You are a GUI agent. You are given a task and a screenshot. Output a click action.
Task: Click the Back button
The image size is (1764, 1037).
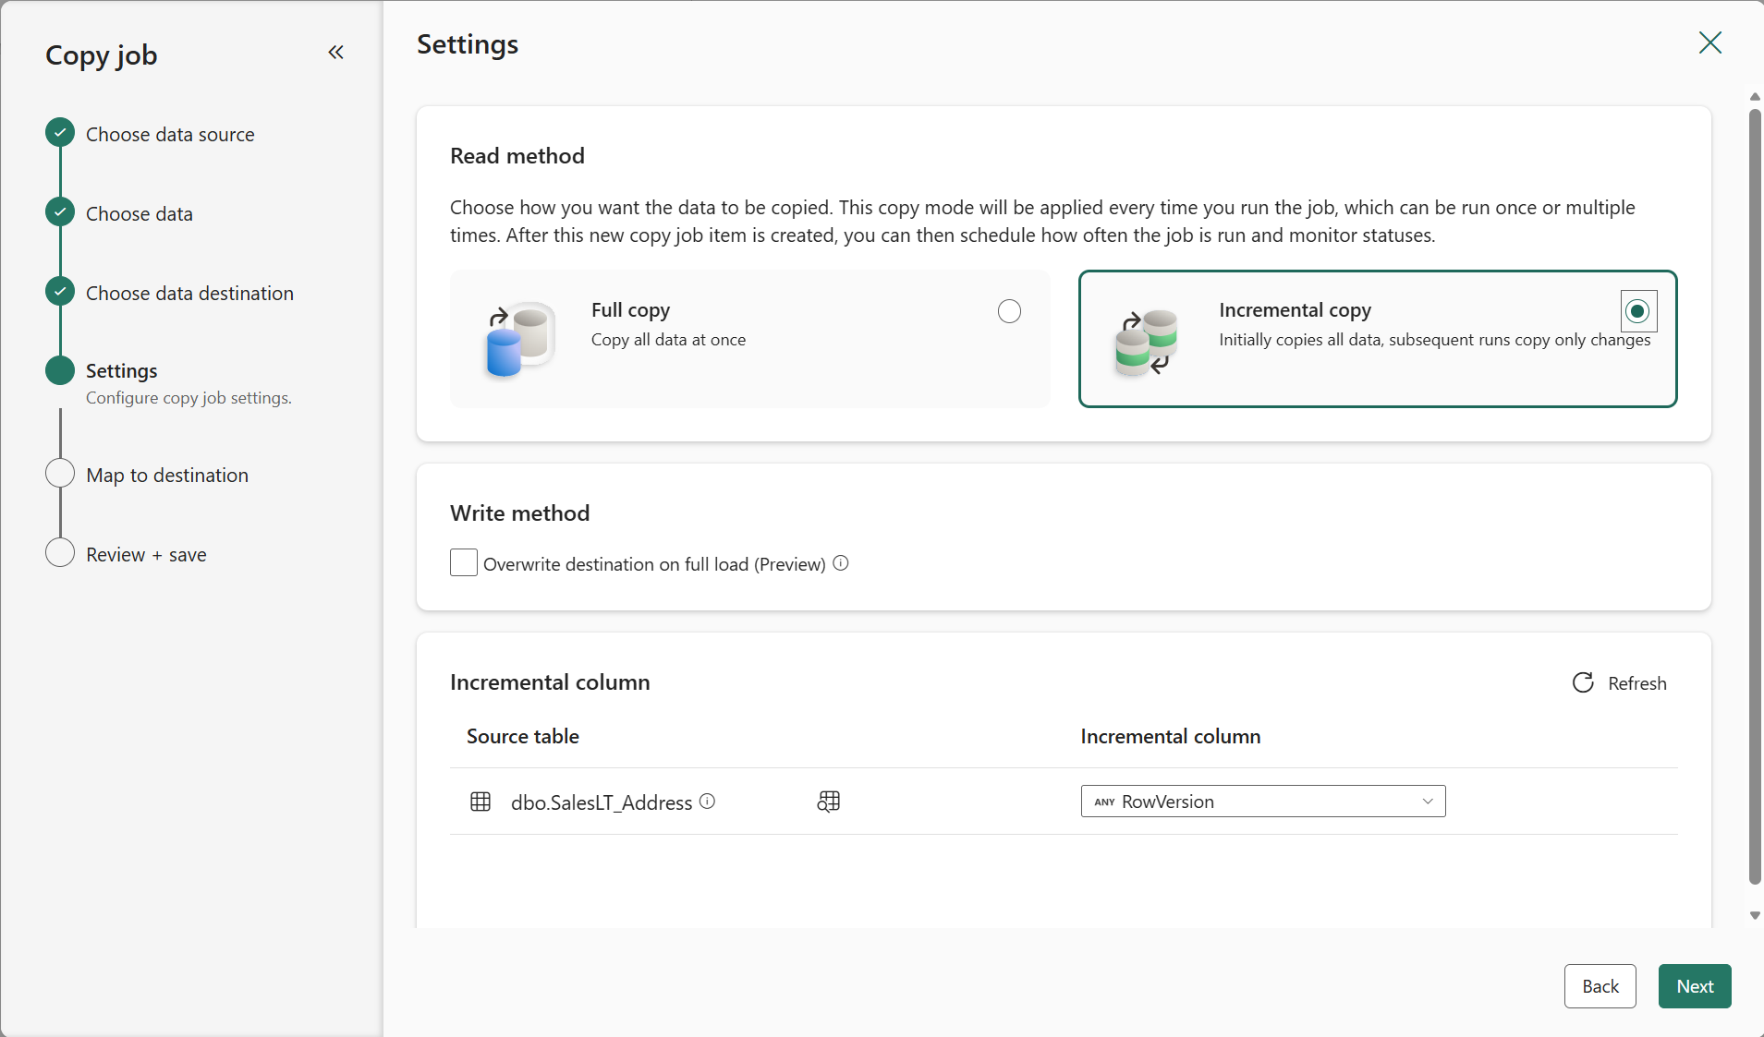[1599, 986]
